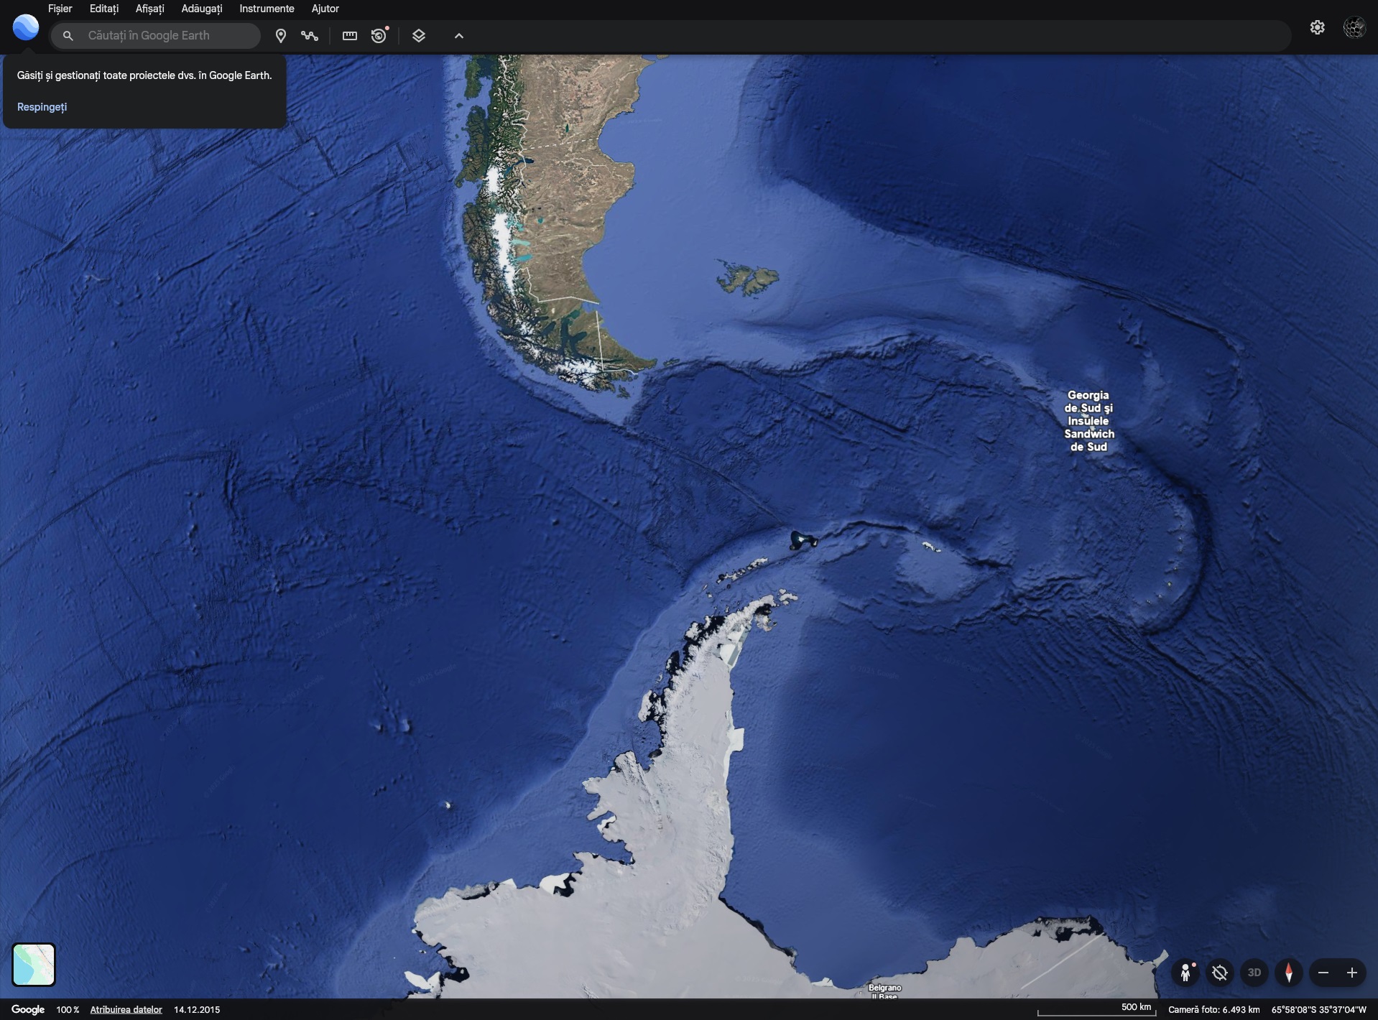The height and width of the screenshot is (1020, 1378).
Task: Dismiss the tooltip via Respingeți
Action: [x=42, y=107]
